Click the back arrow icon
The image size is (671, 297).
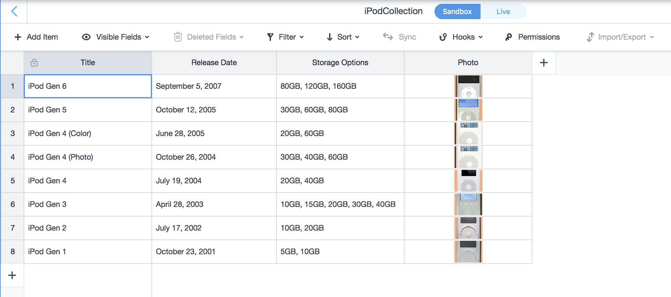[14, 11]
